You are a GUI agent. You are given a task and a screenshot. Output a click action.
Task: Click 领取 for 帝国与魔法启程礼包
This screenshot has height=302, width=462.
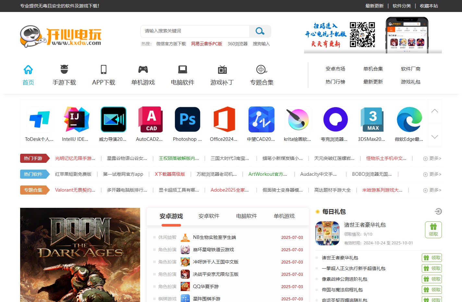(432, 290)
